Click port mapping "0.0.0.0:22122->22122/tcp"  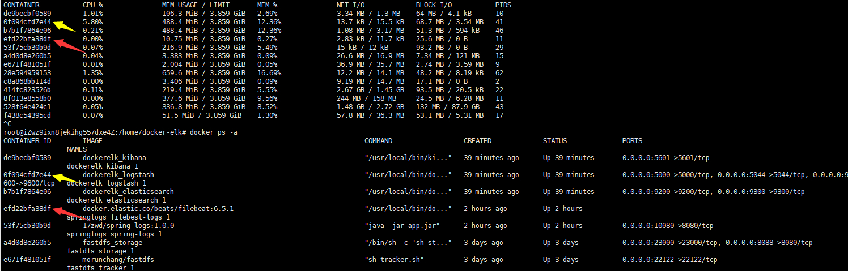tap(670, 259)
